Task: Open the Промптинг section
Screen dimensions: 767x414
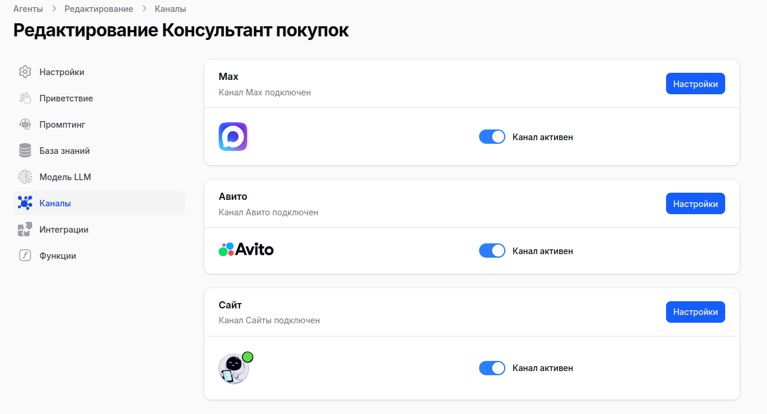Action: [99, 125]
